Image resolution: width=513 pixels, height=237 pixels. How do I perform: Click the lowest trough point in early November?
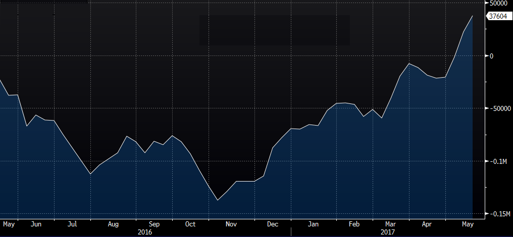218,200
